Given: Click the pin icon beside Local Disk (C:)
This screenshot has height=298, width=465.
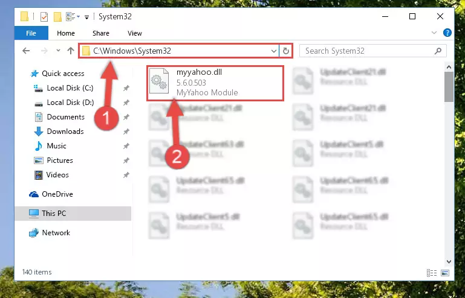Looking at the screenshot, I should (x=126, y=88).
